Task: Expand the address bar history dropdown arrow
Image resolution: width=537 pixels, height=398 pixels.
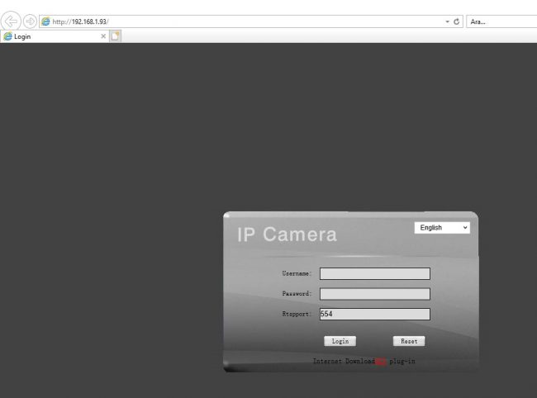Action: (447, 21)
